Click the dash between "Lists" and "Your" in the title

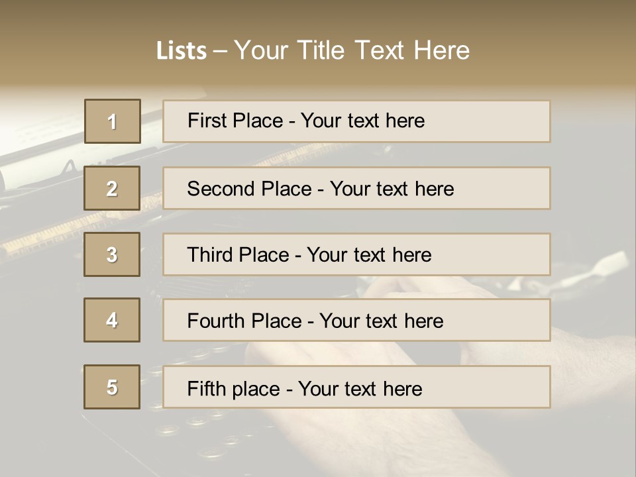point(221,51)
